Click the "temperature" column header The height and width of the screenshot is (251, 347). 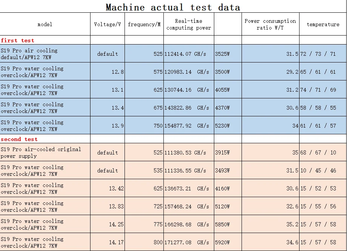click(323, 24)
